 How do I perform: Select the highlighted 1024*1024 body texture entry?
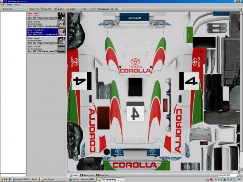coord(46,32)
